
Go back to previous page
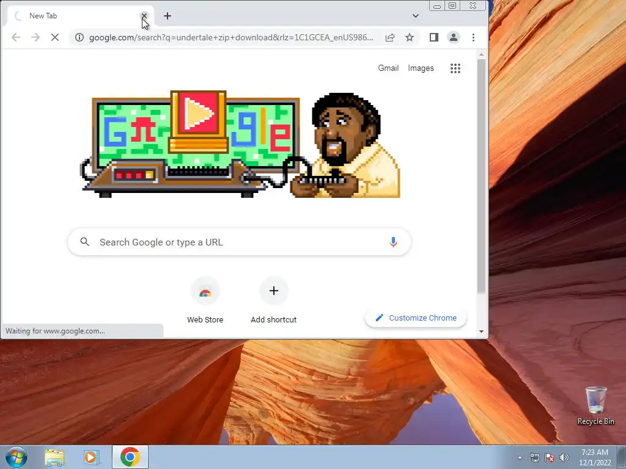[16, 37]
